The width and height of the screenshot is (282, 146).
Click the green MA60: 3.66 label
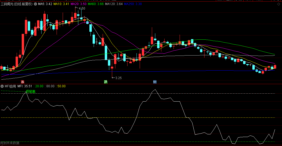click(x=96, y=4)
